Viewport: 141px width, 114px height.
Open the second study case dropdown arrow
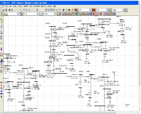point(107,10)
